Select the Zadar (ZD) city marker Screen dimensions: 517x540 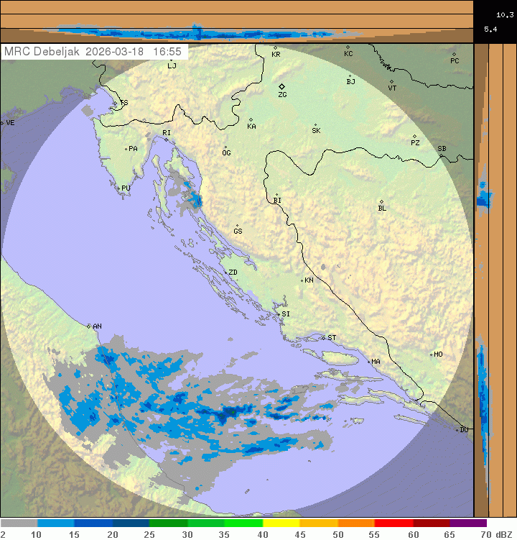click(x=225, y=273)
